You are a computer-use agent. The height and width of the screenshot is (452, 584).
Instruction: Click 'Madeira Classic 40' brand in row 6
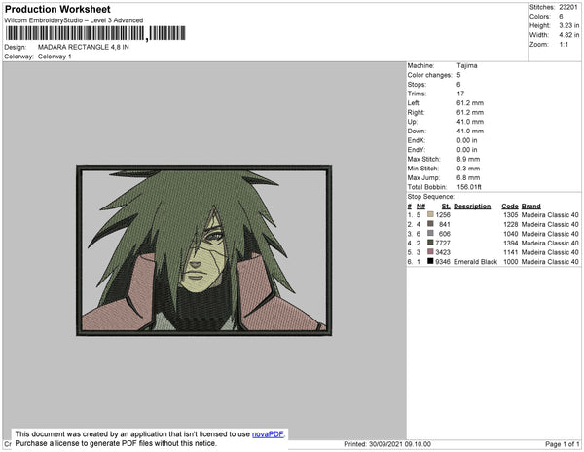coord(550,262)
